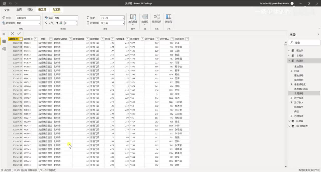Open the currency symbol dropdown arrow

[x=49, y=23]
